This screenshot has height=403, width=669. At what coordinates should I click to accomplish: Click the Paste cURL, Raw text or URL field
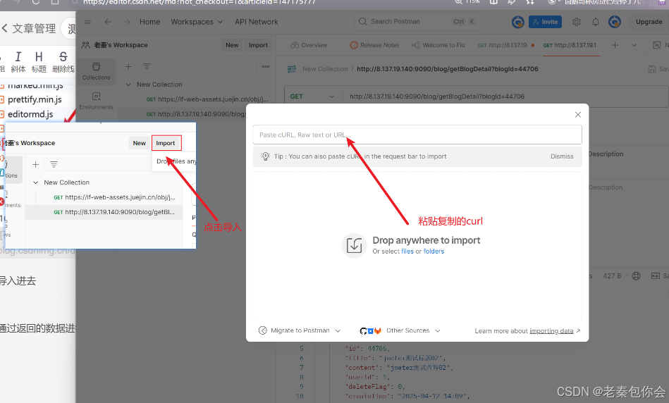point(417,135)
